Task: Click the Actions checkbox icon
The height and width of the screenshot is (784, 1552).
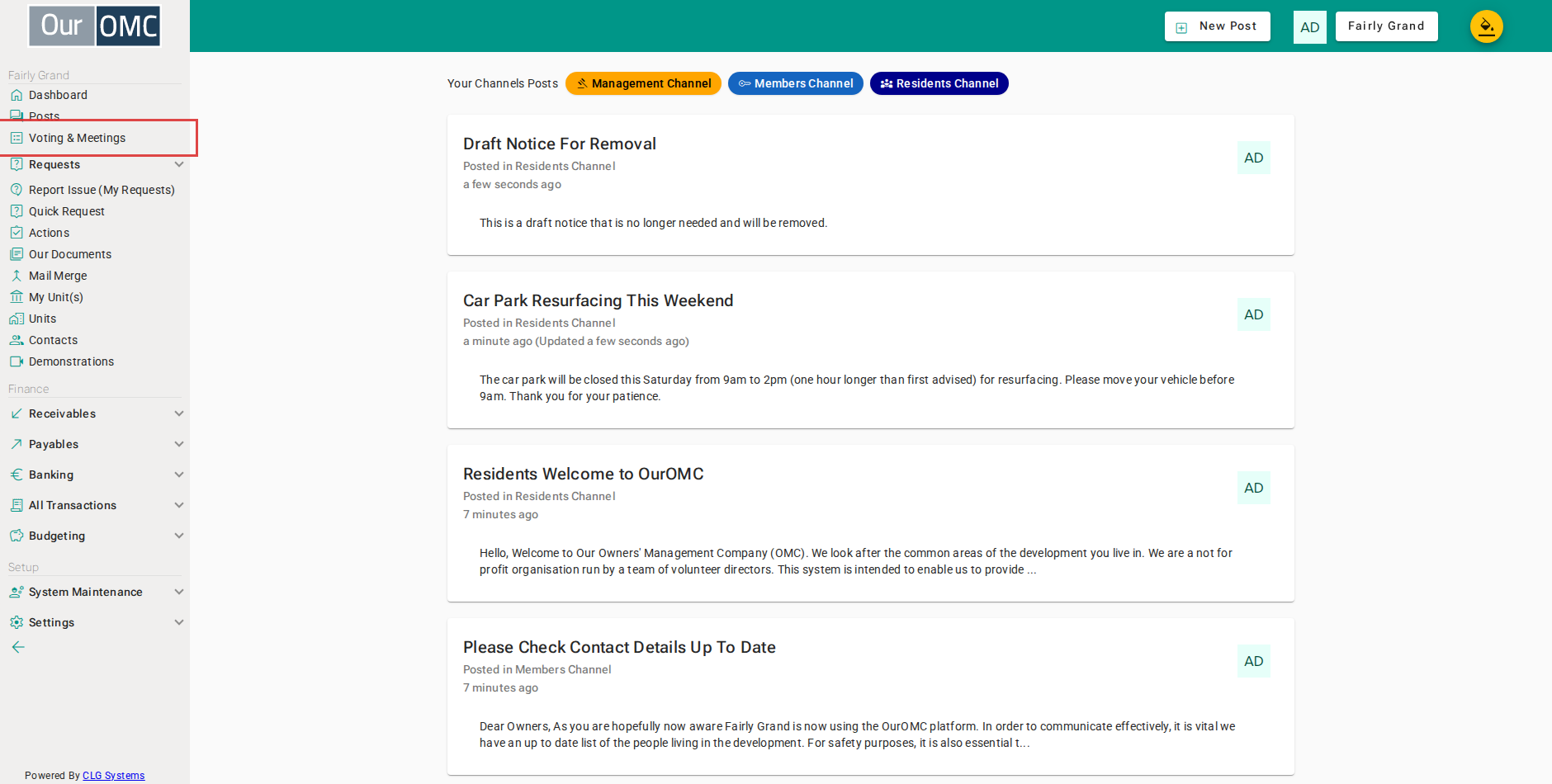Action: click(x=17, y=233)
